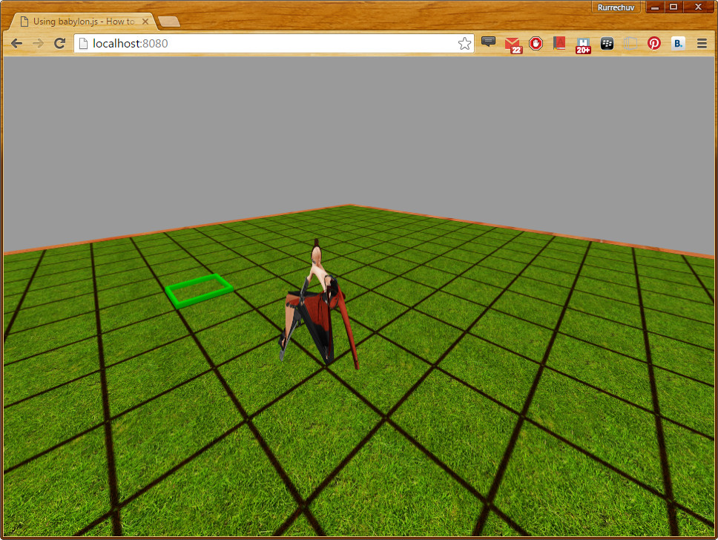Click the page icon in the address bar
The height and width of the screenshot is (540, 718).
[83, 44]
